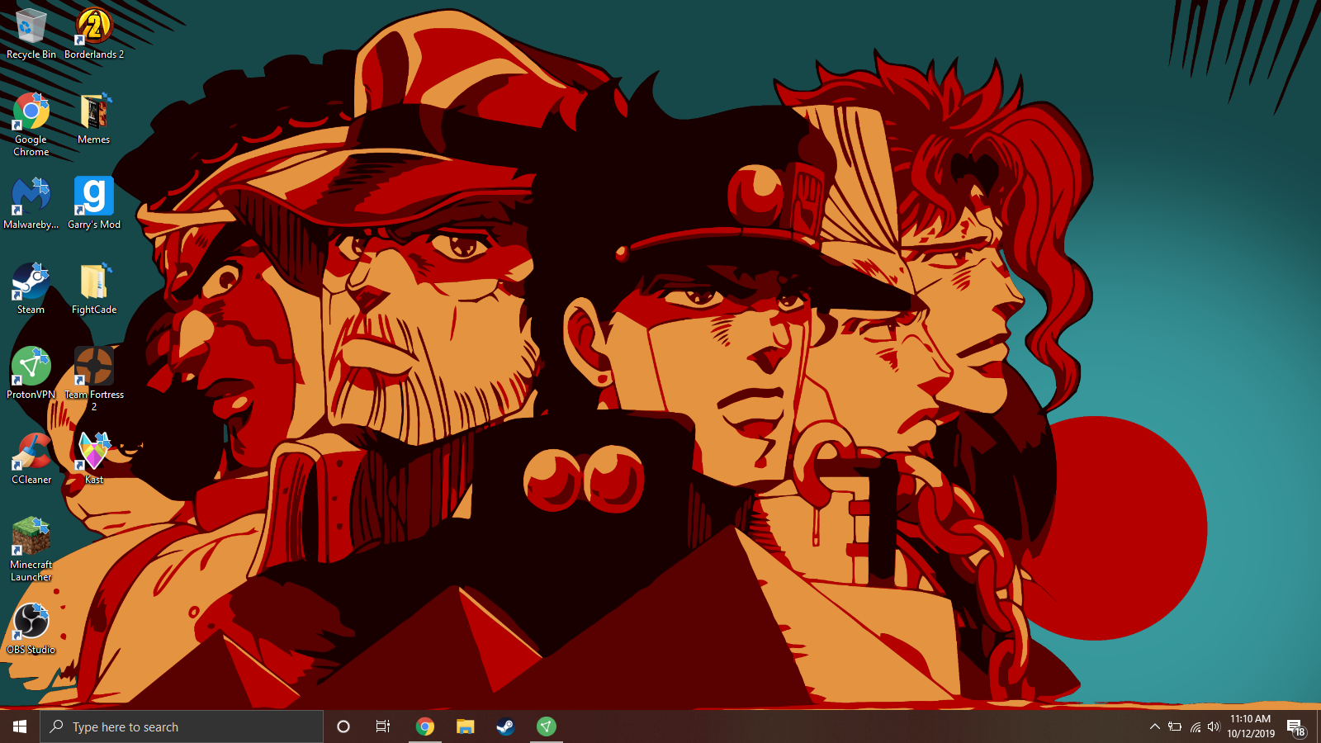This screenshot has height=743, width=1321.
Task: Click the taskbar search box
Action: click(x=182, y=726)
